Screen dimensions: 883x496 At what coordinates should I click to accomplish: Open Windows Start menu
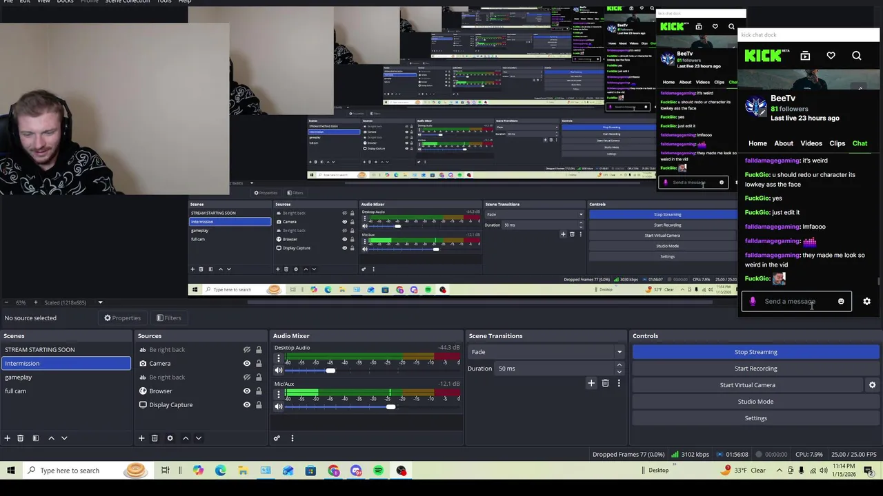tap(10, 471)
